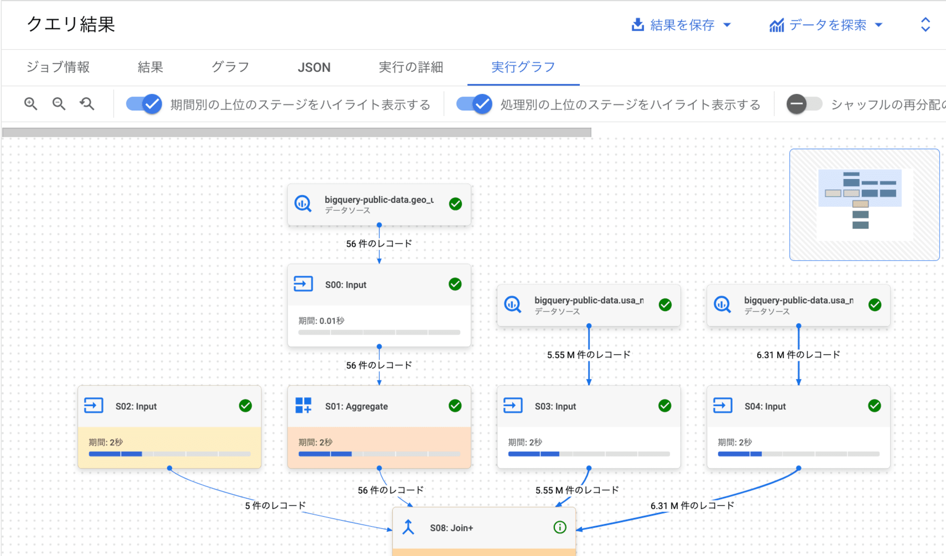Switch to the ジョブ情報 tab
946x556 pixels.
58,67
